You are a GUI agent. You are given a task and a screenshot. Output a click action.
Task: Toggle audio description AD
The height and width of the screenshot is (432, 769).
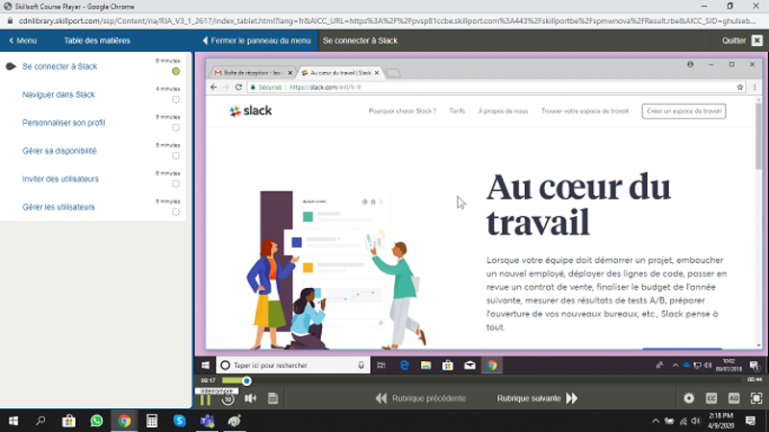coord(733,398)
